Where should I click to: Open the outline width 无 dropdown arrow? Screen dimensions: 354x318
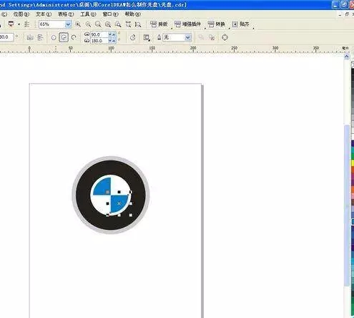click(188, 37)
